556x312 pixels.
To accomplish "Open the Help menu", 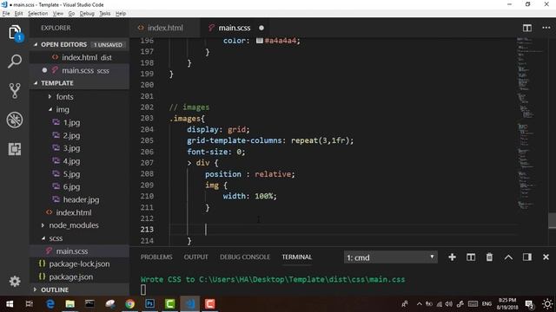I will coord(121,14).
